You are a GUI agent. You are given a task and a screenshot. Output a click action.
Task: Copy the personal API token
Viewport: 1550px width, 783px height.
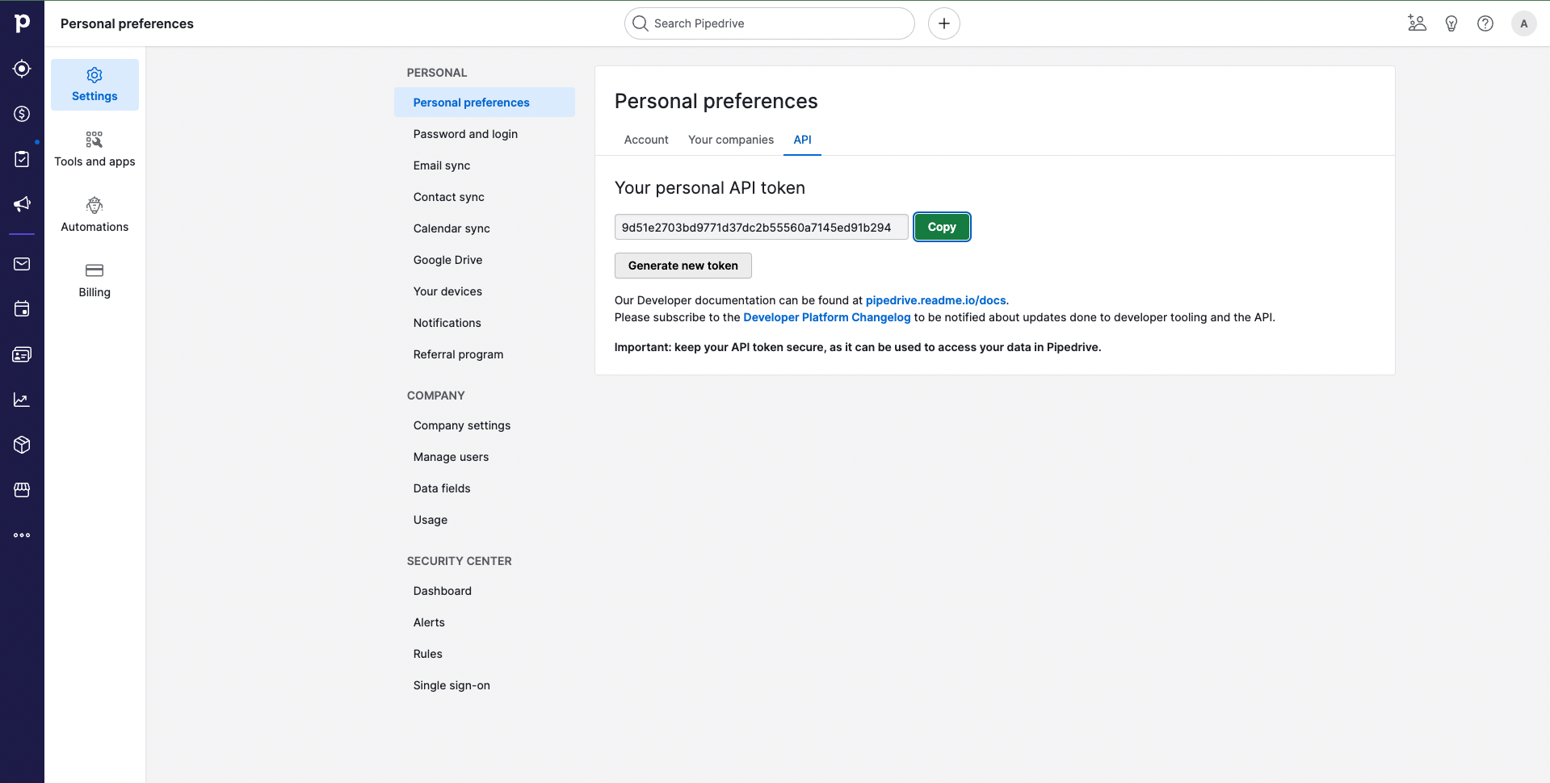[942, 227]
